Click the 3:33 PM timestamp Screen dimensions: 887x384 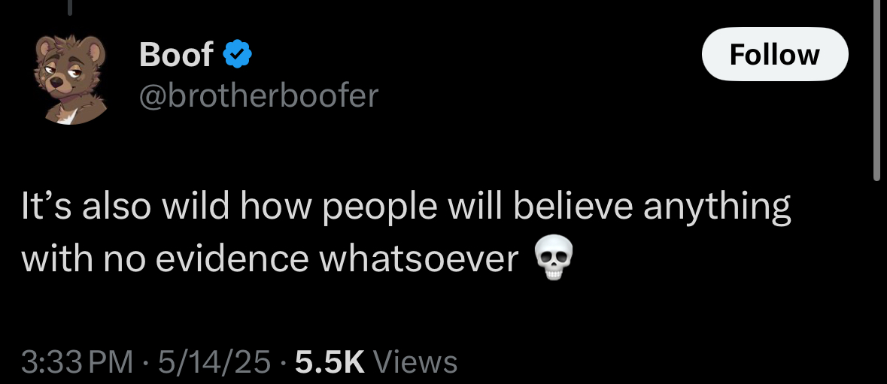(77, 362)
